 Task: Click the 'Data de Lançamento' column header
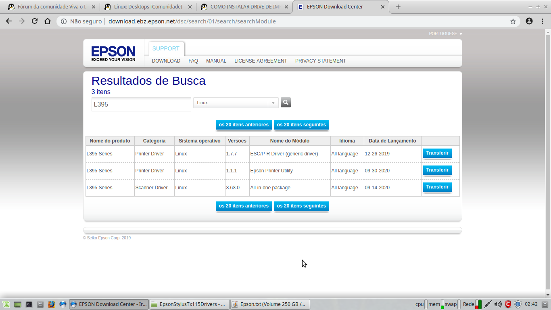[x=392, y=141]
